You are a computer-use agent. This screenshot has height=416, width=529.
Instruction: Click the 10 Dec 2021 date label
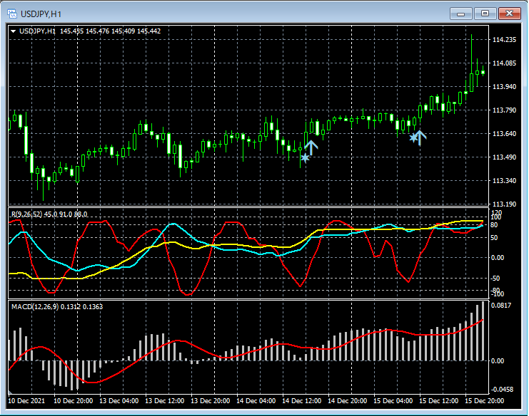tap(26, 401)
